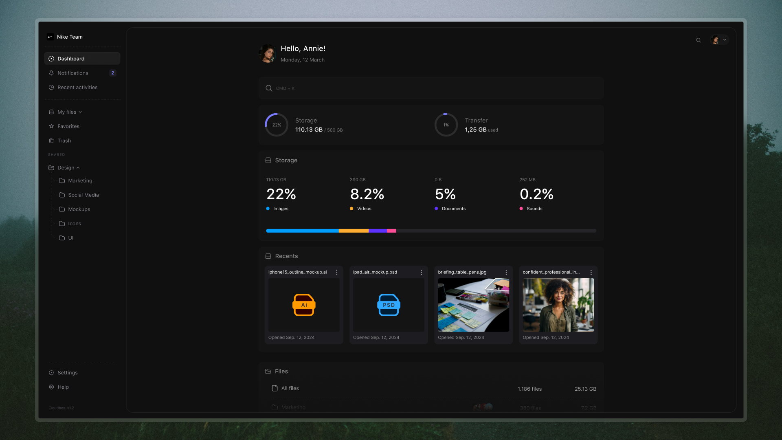Click the Trash bin icon
The image size is (782, 440).
click(x=51, y=140)
